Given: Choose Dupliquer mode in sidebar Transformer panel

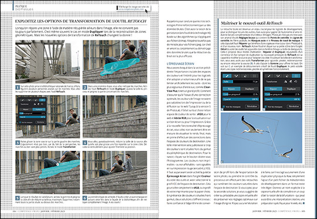Looking at the screenshot, I should click(292, 89).
